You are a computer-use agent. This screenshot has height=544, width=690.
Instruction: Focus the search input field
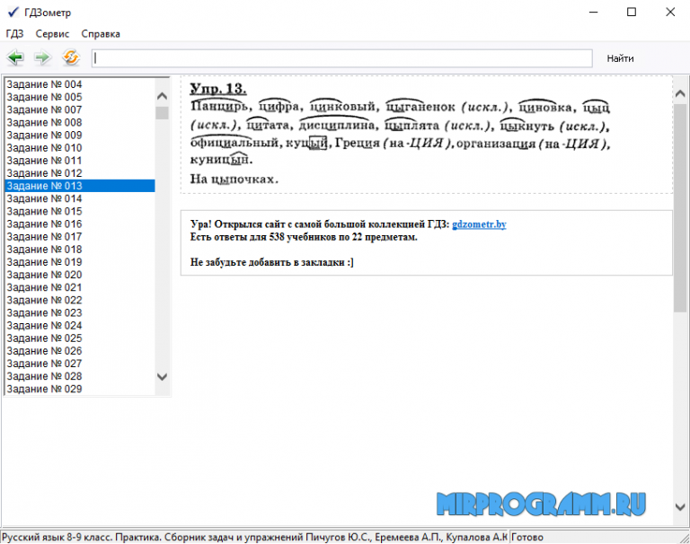tap(342, 58)
